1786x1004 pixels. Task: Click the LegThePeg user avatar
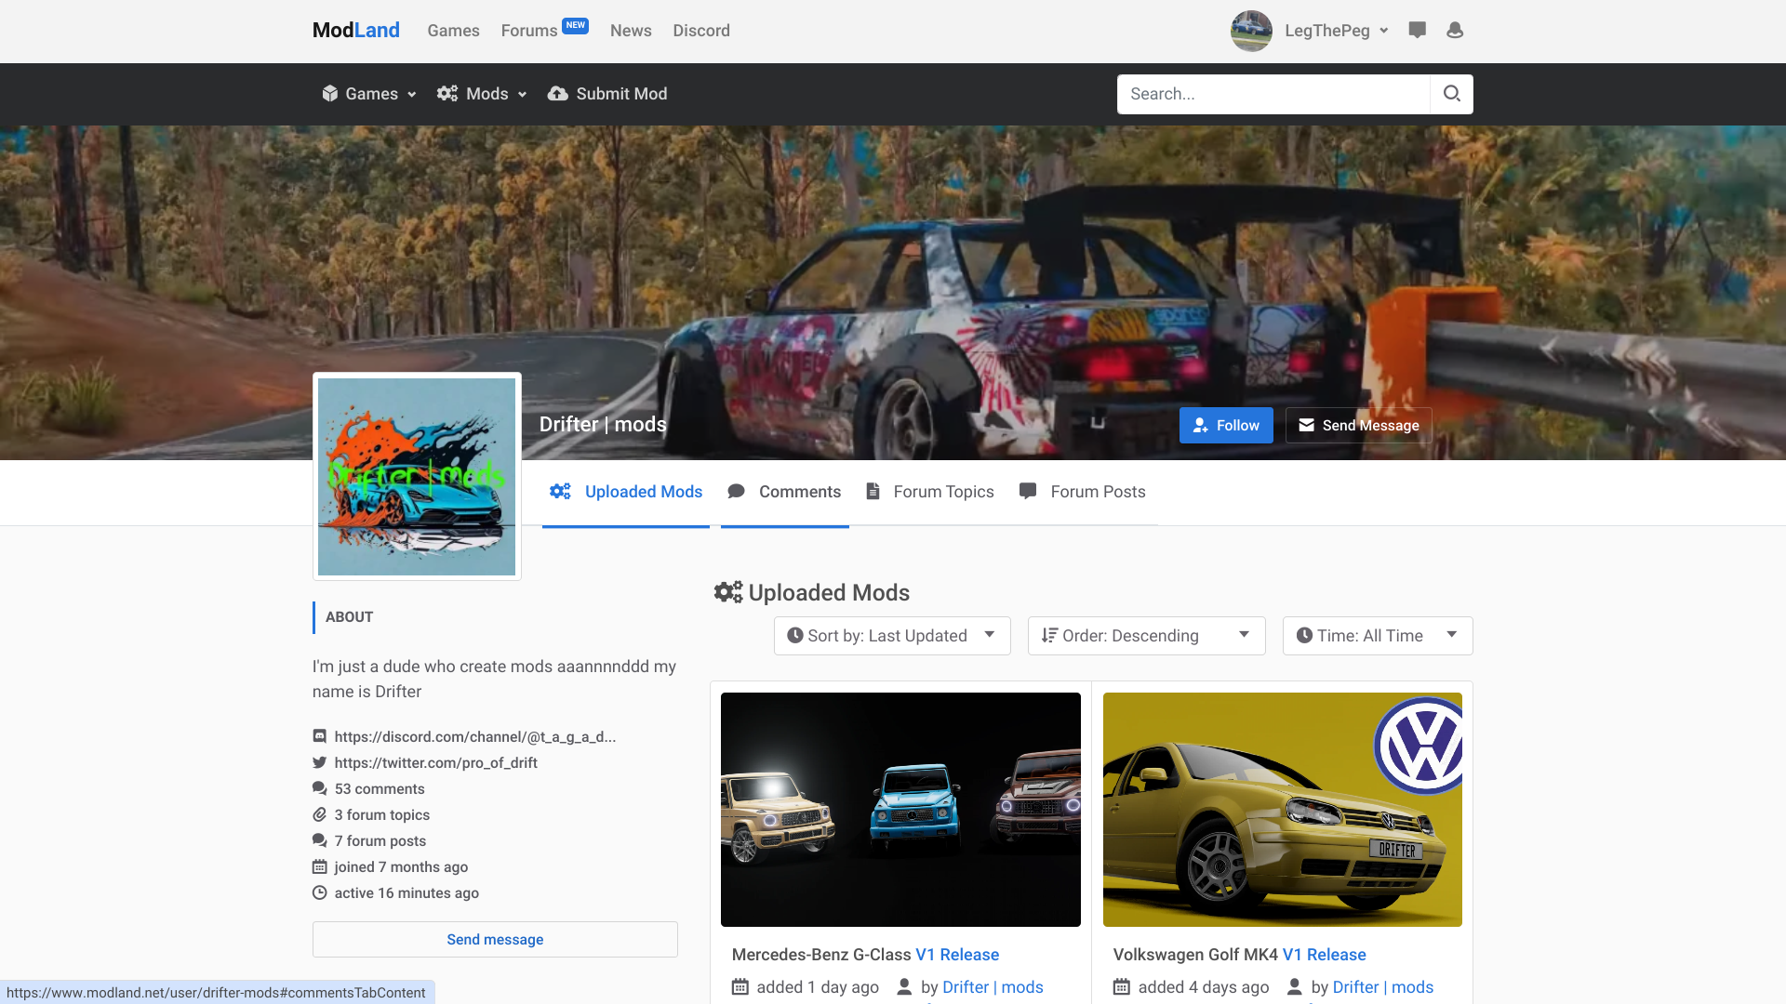pos(1251,31)
